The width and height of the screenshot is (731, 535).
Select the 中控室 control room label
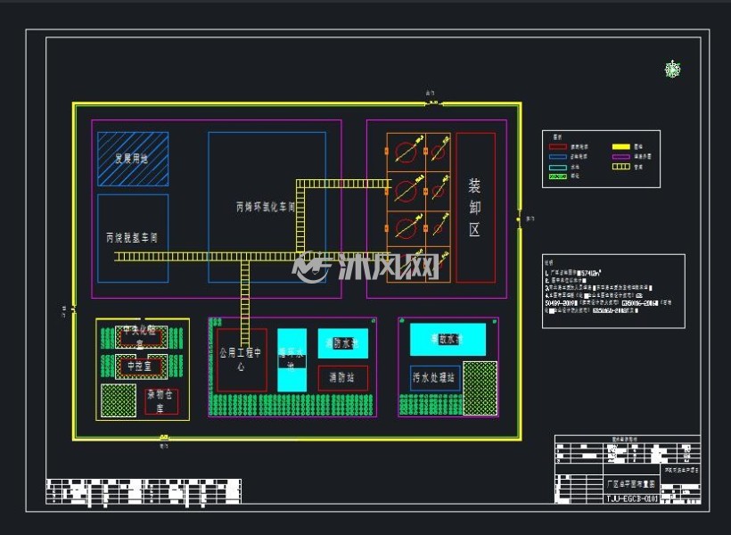coord(139,366)
